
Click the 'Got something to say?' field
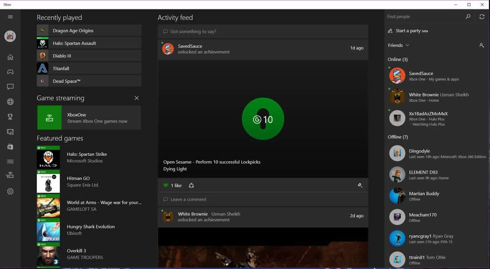tap(262, 31)
